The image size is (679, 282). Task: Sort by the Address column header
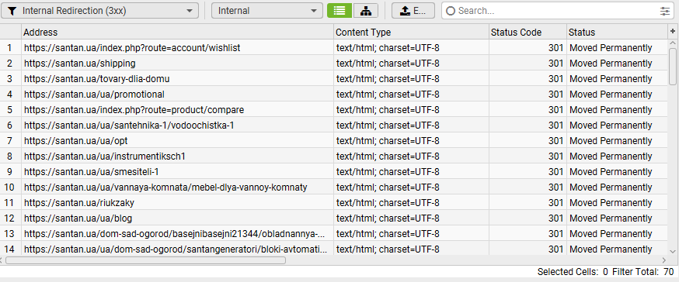(x=178, y=32)
